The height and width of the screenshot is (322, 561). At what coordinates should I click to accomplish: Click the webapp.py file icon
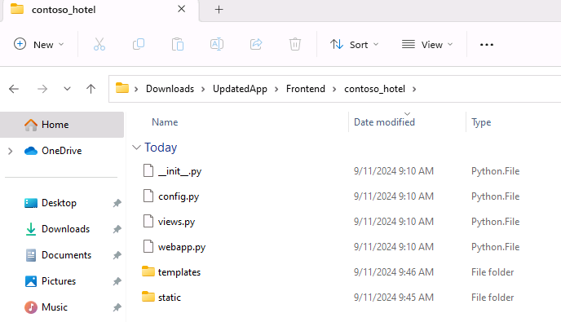click(148, 246)
